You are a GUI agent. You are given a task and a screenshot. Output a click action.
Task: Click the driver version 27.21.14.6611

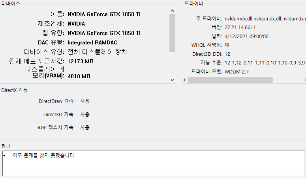[240, 28]
